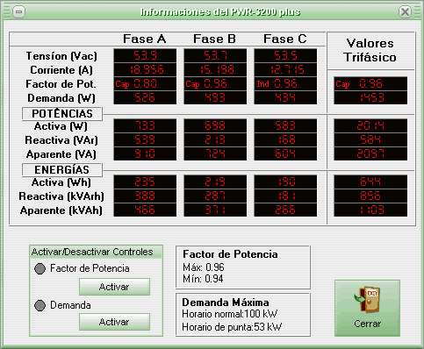Click the Máx: 0.96 power factor text
Image resolution: width=424 pixels, height=349 pixels.
(204, 267)
